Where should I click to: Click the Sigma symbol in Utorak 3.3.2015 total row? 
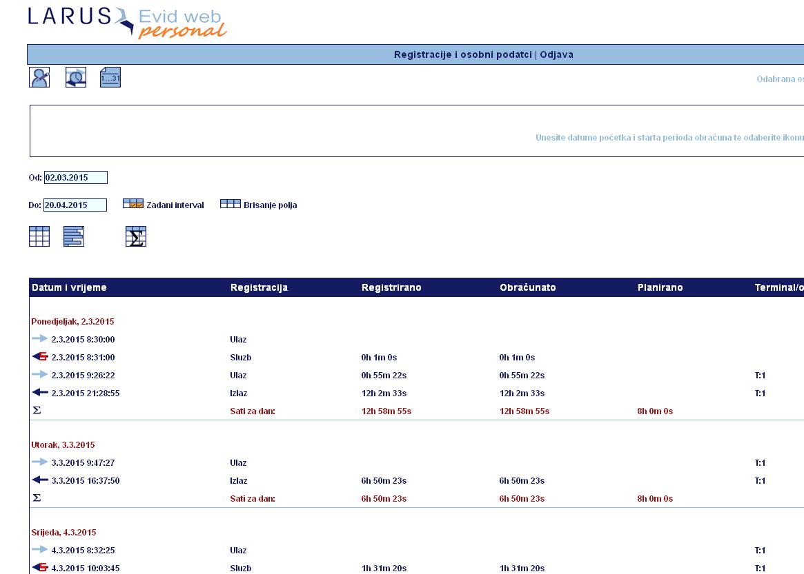point(37,498)
